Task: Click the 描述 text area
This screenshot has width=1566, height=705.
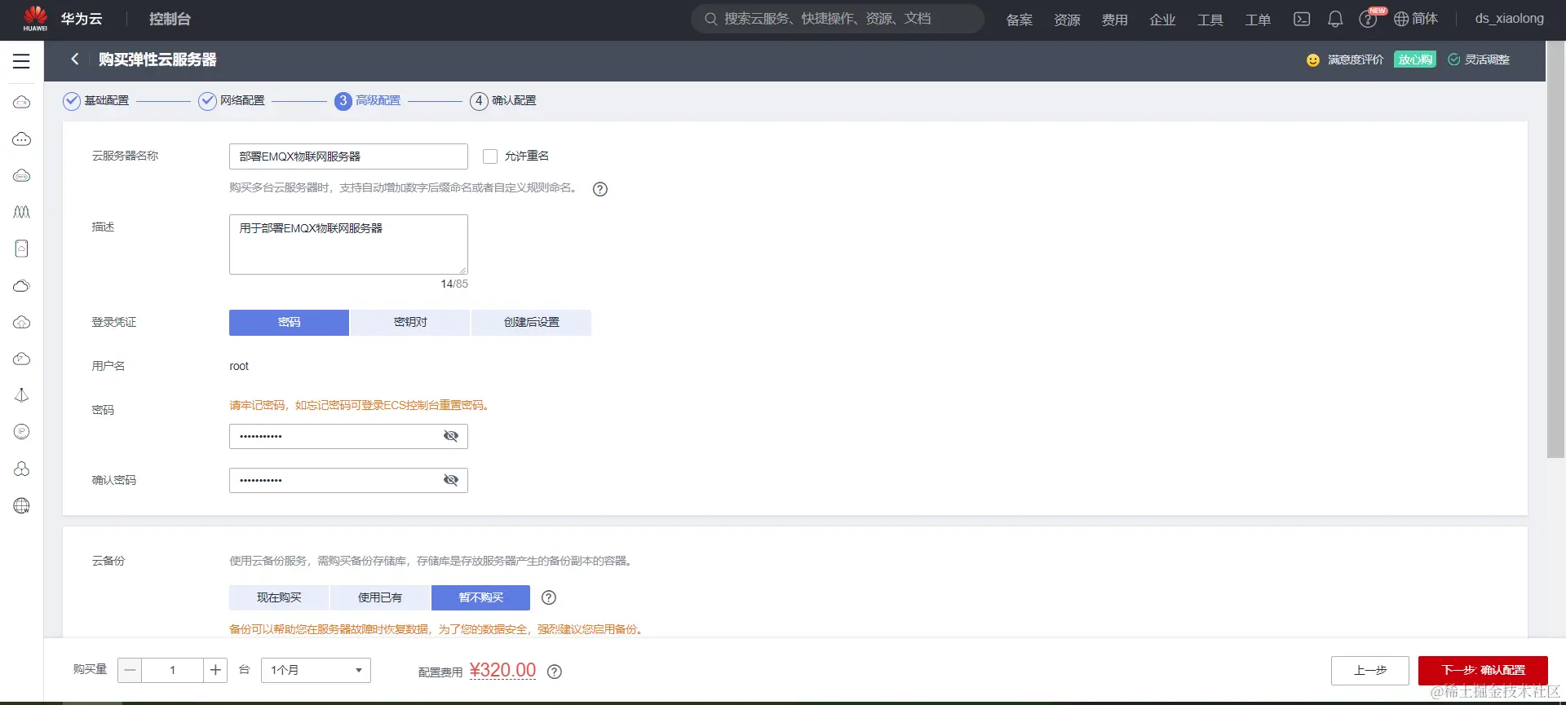Action: [348, 245]
